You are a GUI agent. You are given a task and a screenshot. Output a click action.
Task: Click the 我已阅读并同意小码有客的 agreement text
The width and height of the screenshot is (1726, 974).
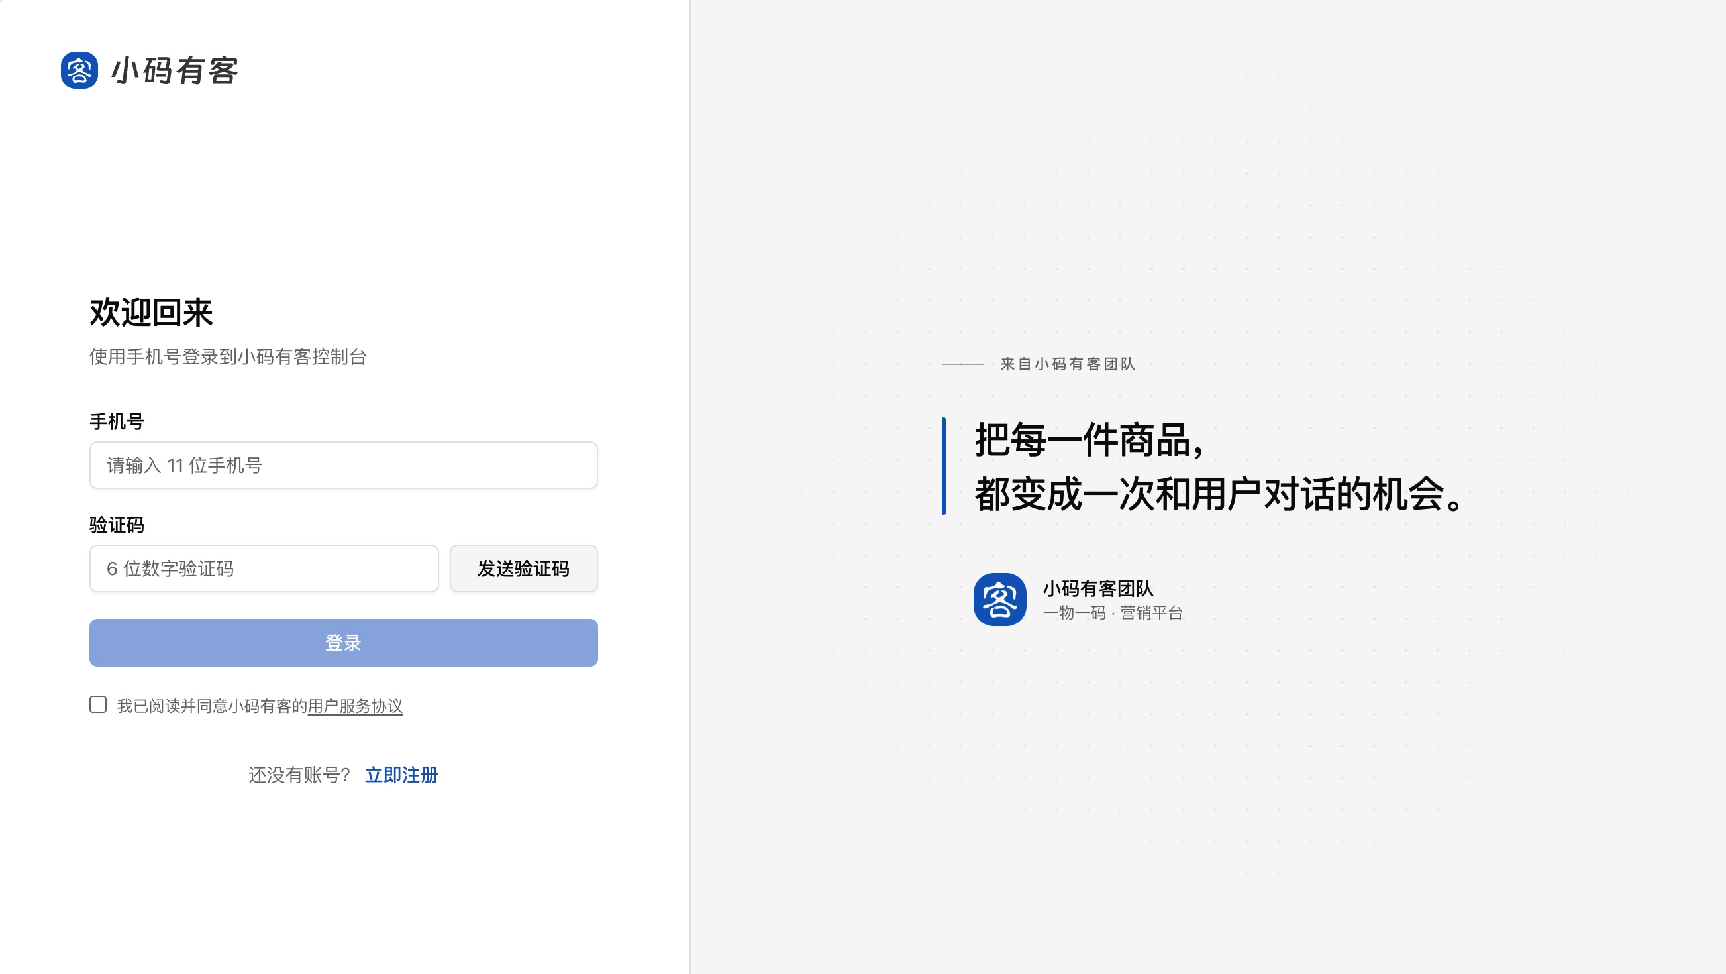(212, 706)
